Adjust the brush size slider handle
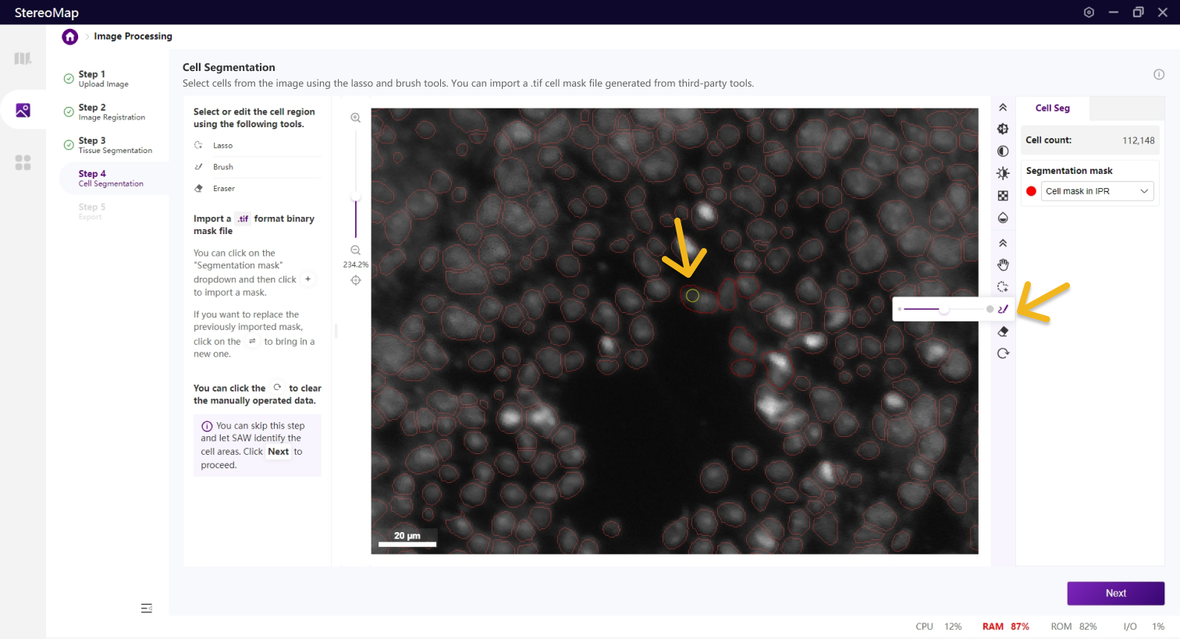The image size is (1180, 639). coord(944,310)
